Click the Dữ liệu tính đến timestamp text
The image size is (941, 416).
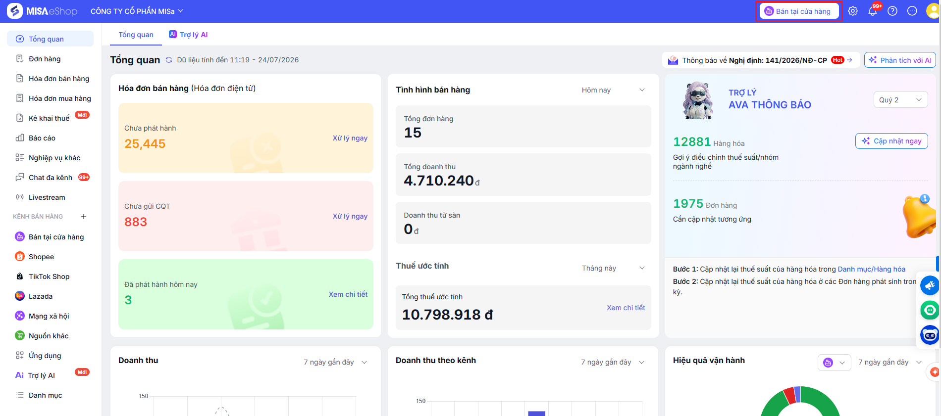pos(238,60)
